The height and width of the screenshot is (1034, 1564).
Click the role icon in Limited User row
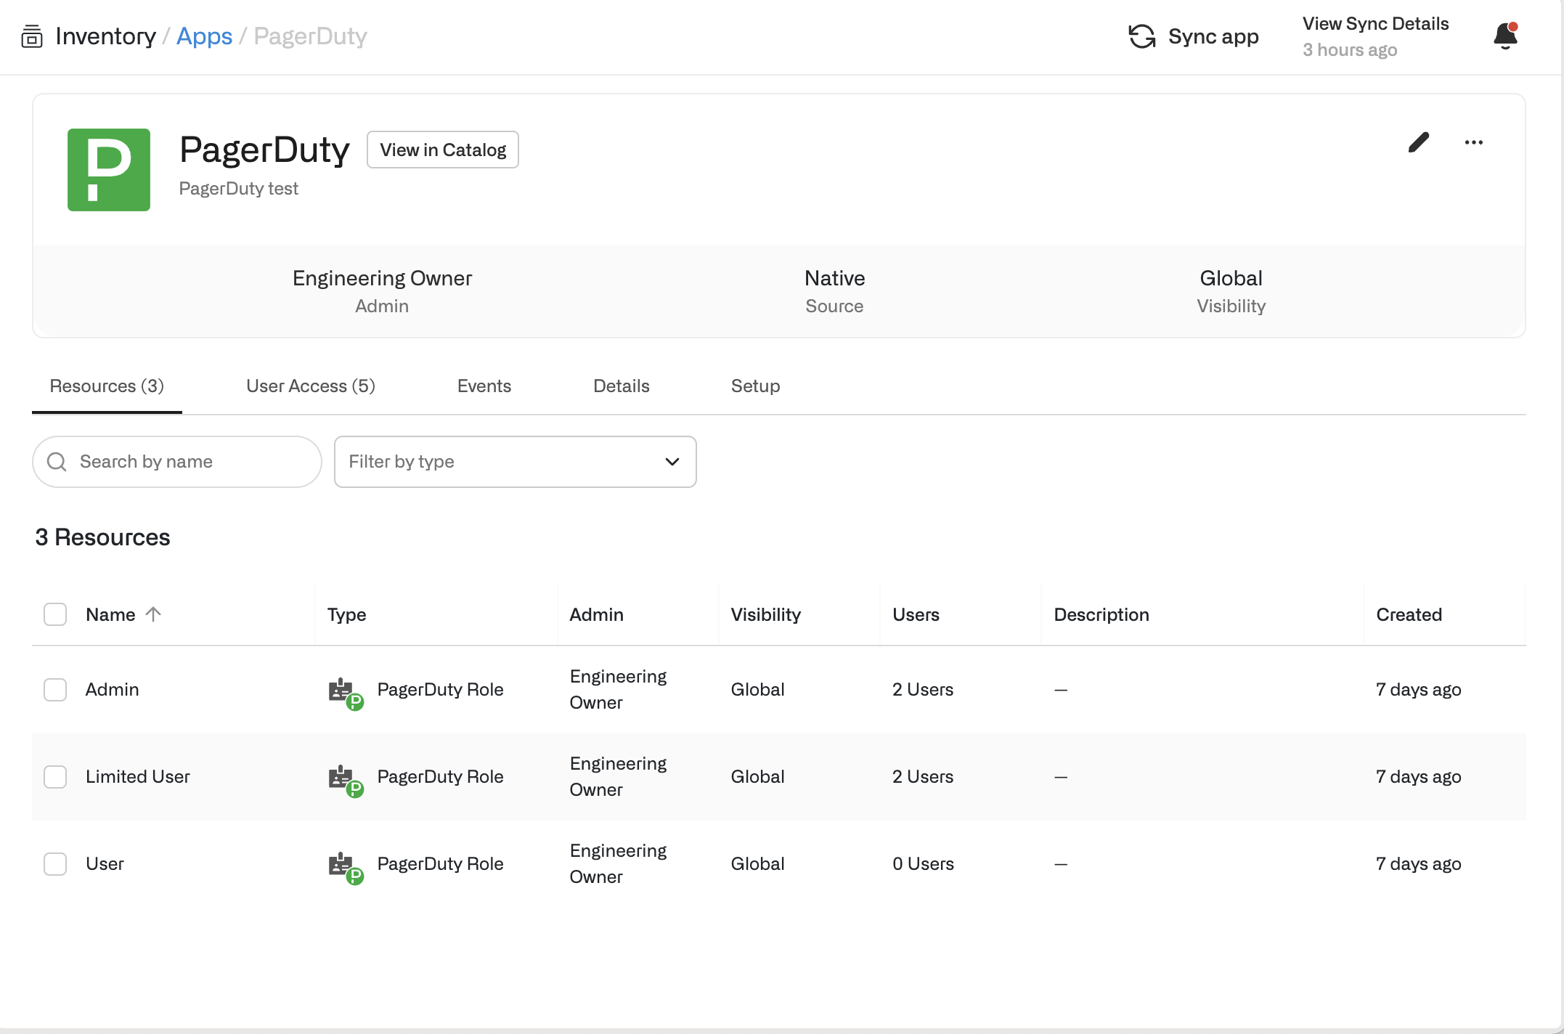tap(346, 780)
